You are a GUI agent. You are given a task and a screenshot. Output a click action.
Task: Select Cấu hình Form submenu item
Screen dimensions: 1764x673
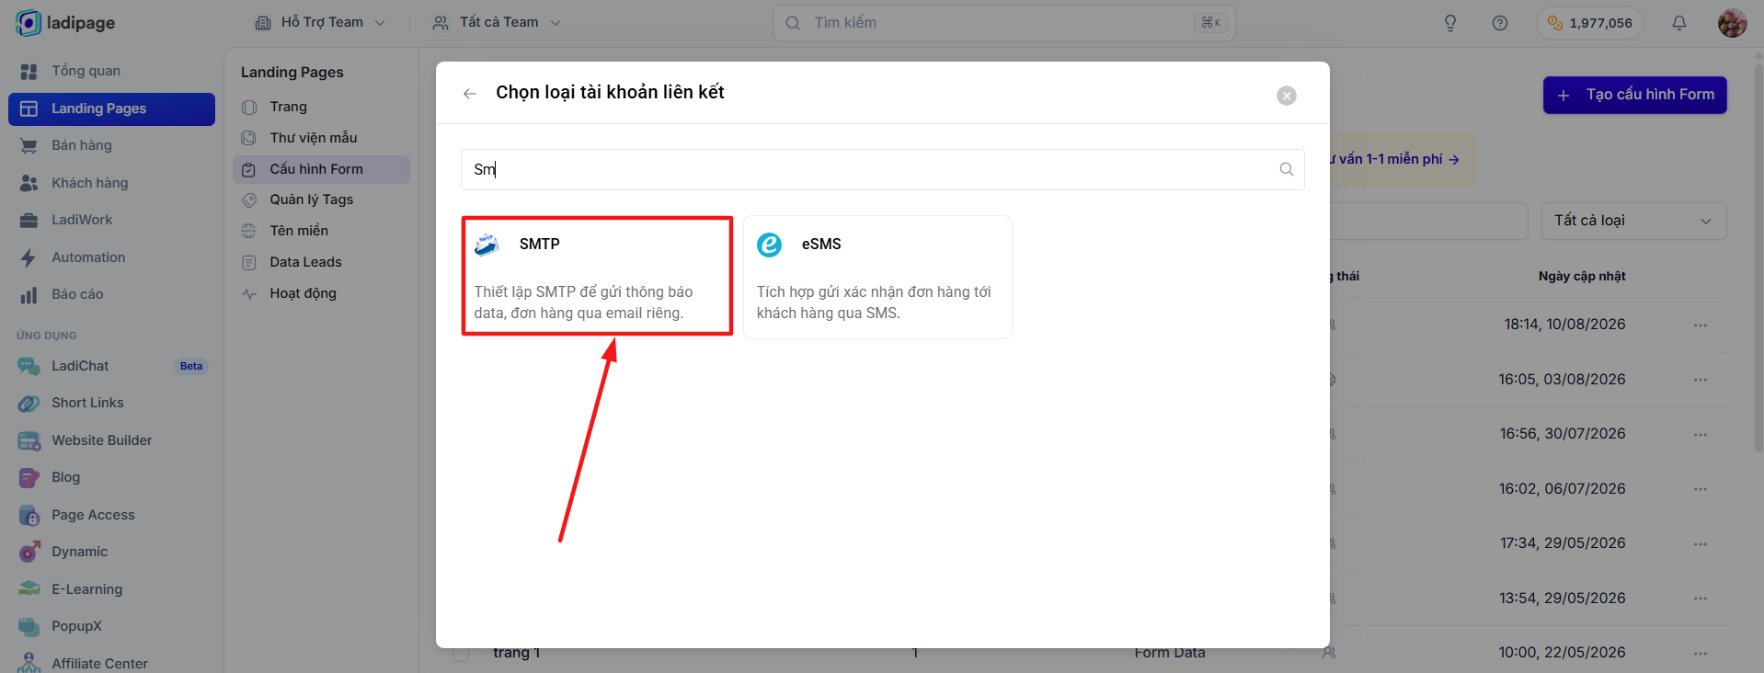coord(321,169)
